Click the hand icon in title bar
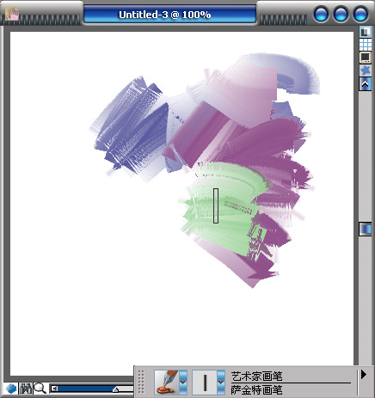 [x=12, y=14]
